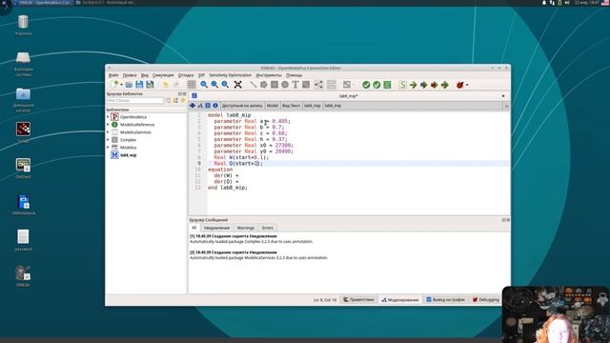This screenshot has height=343, width=610.
Task: Click the New Modelica Class toolbar icon
Action: tap(114, 85)
